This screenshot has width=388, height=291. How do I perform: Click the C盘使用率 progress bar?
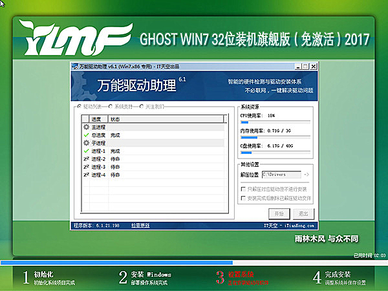pos(275,153)
